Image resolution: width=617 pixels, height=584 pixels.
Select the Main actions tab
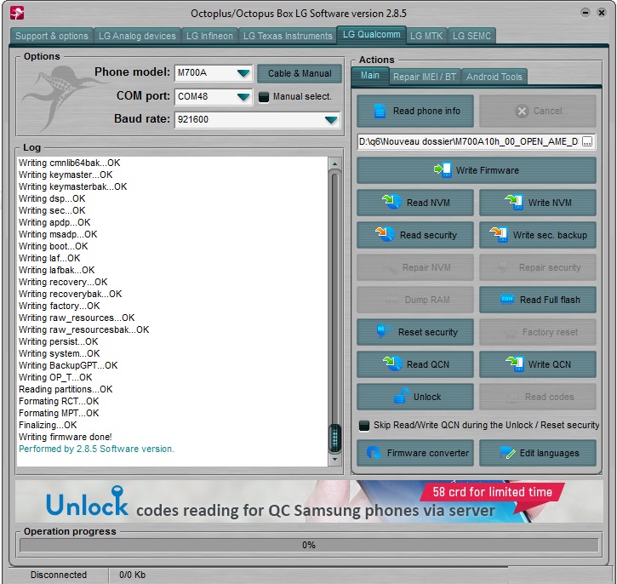[370, 76]
